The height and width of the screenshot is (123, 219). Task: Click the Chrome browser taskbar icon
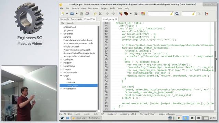[x=179, y=118]
